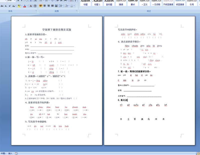Click the enclosed characters icon

35,6
